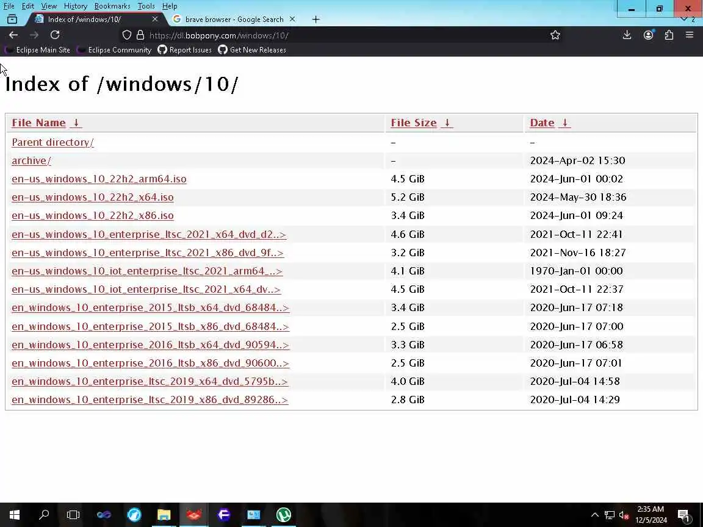The width and height of the screenshot is (703, 527).
Task: Open the archive/ folder
Action: tap(31, 160)
